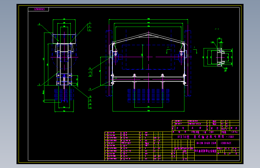Image resolution: width=260 pixels, height=168 pixels.
Task: Select balloon number 1 left of side view
Action: [x=39, y=85]
